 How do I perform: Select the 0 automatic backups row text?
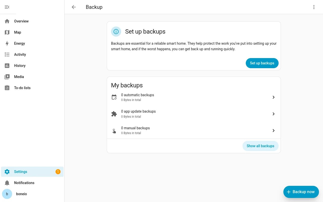point(138,95)
